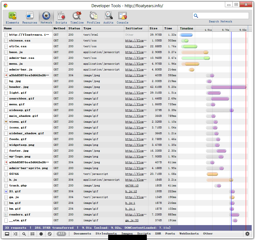The width and height of the screenshot is (255, 240).
Task: Open the Timeline panel
Action: 77,18
